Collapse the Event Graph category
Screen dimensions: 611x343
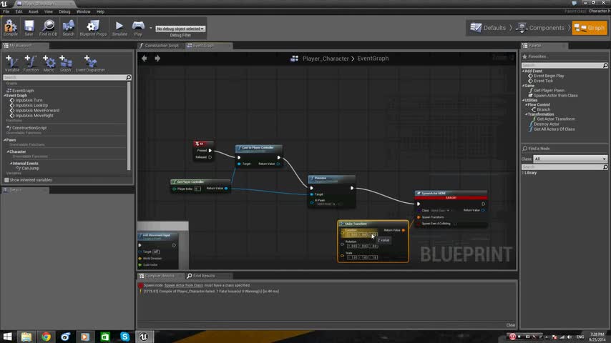click(x=5, y=95)
